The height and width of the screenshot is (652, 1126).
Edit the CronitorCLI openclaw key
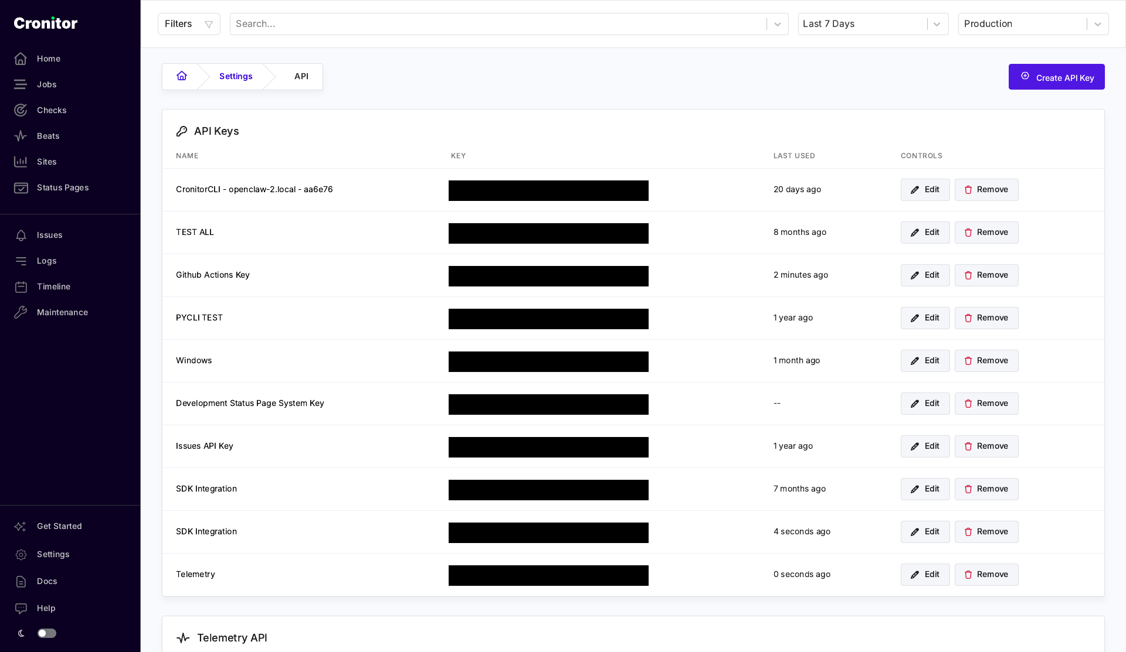(925, 190)
